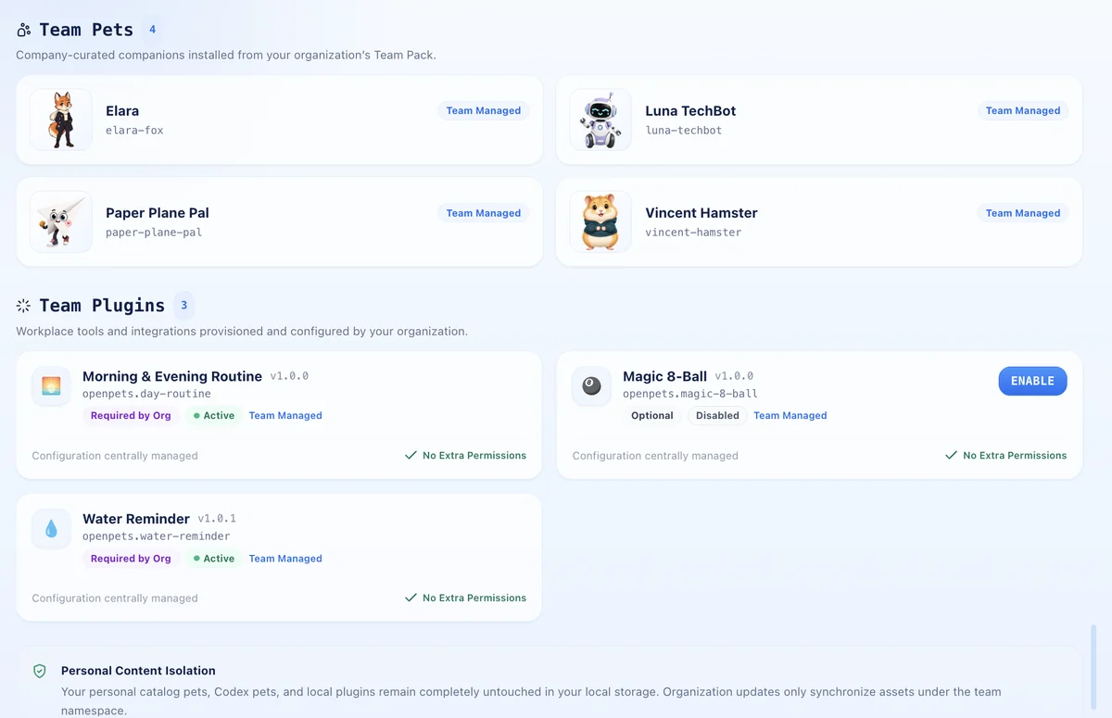The width and height of the screenshot is (1112, 718).
Task: Click the Team Managed badge on Luna TechBot
Action: (1023, 110)
